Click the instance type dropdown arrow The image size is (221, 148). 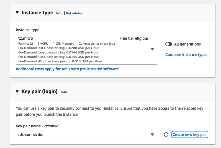[x=152, y=49]
